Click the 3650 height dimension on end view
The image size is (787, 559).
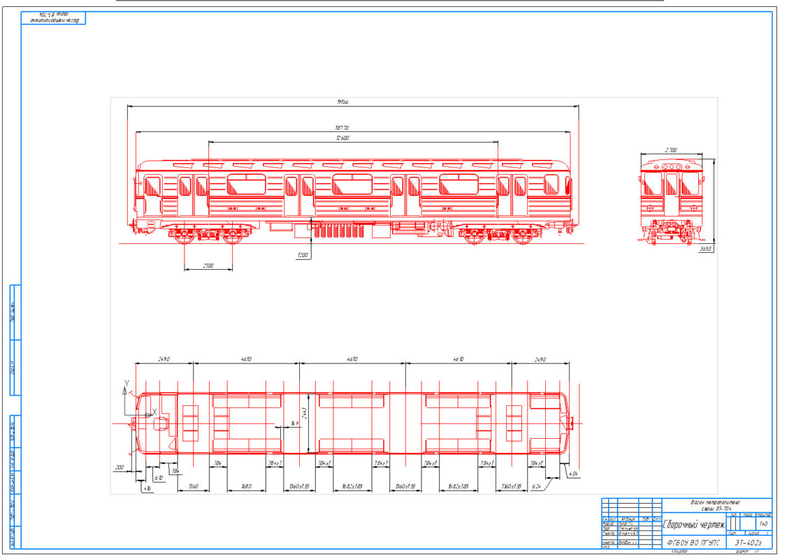pyautogui.click(x=706, y=249)
